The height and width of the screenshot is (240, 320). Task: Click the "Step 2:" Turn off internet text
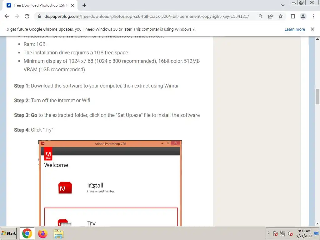[52, 100]
